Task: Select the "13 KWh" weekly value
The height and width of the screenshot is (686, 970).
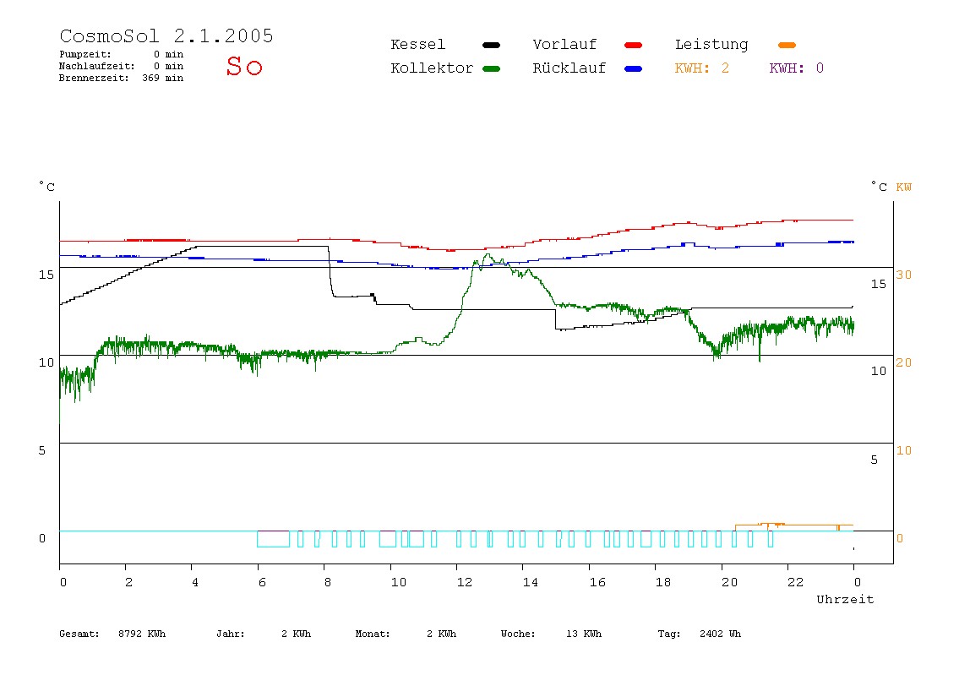Action: pos(584,634)
